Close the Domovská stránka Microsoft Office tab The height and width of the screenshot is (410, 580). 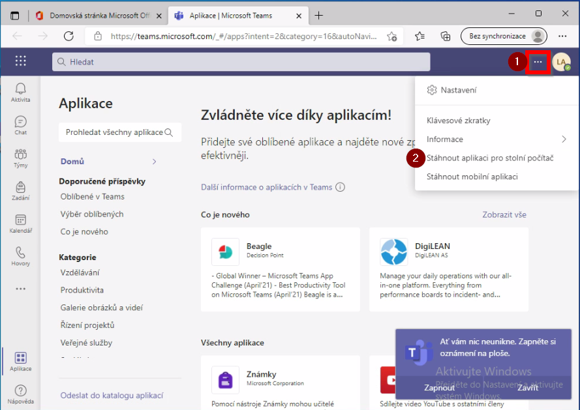click(x=159, y=16)
